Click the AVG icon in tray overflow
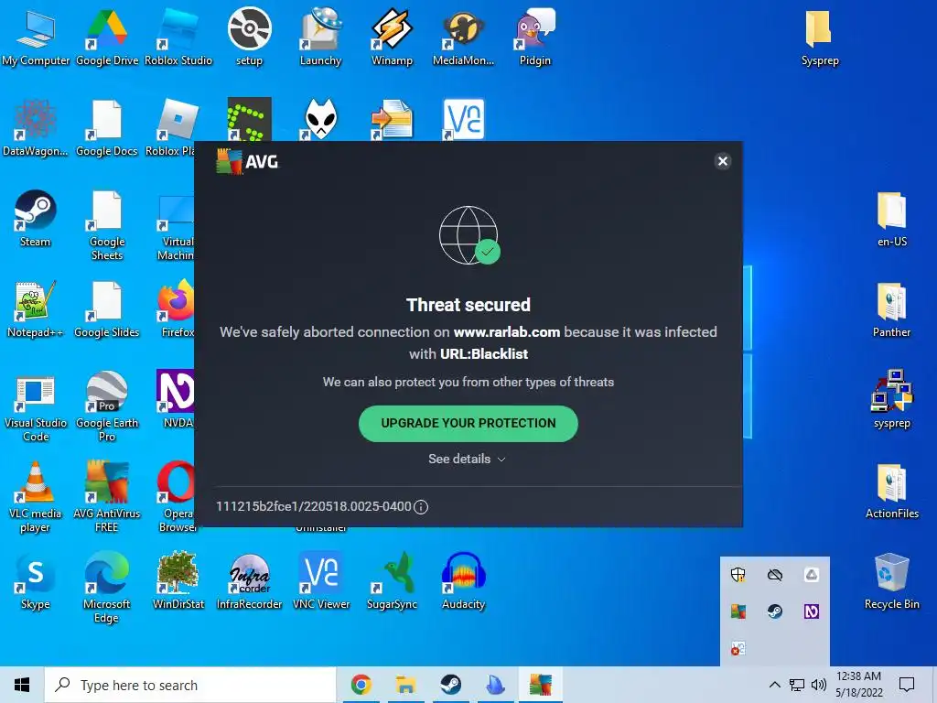937x703 pixels. (738, 611)
